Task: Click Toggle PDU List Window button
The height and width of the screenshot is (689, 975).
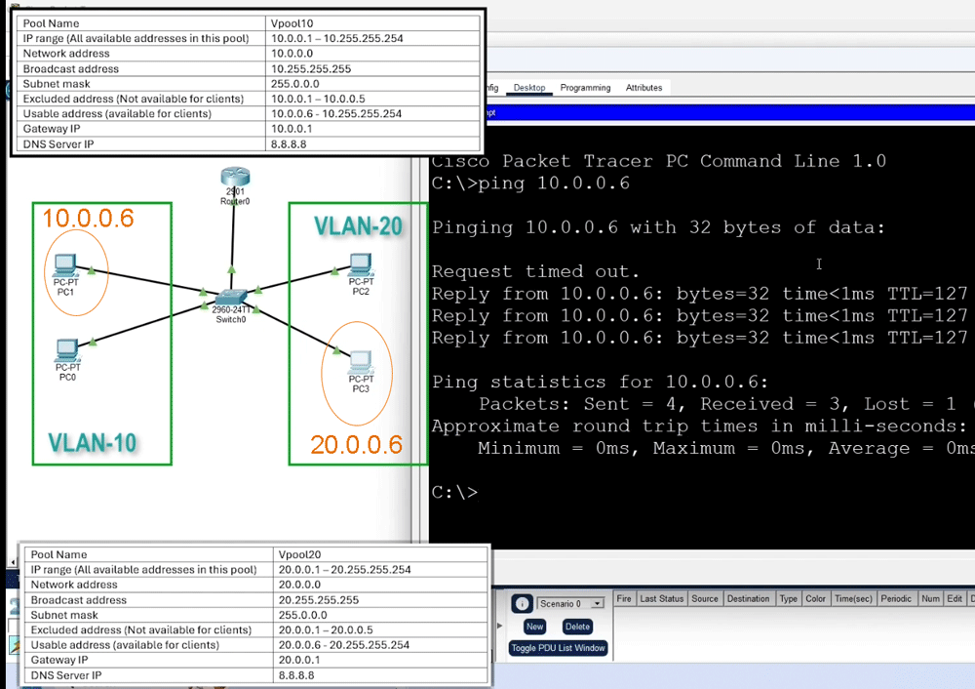Action: tap(558, 648)
